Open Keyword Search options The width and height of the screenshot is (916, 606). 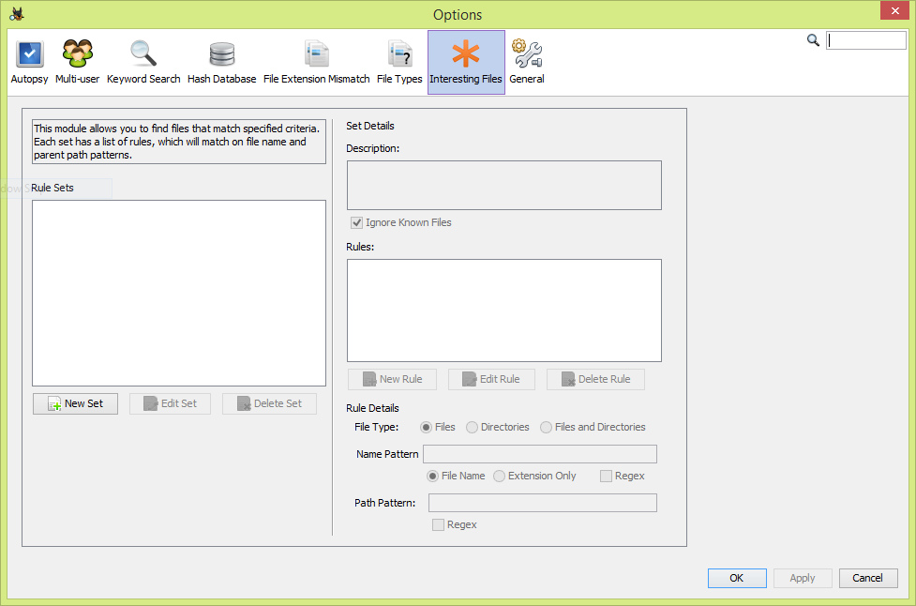coord(143,62)
